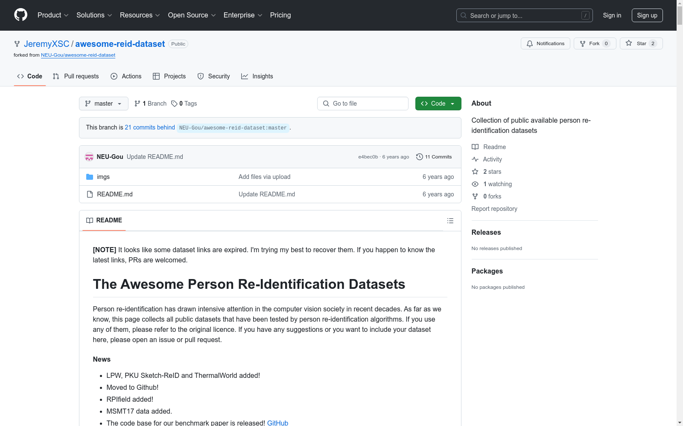Open the GitHub homepage logo
This screenshot has height=426, width=683.
(x=20, y=15)
